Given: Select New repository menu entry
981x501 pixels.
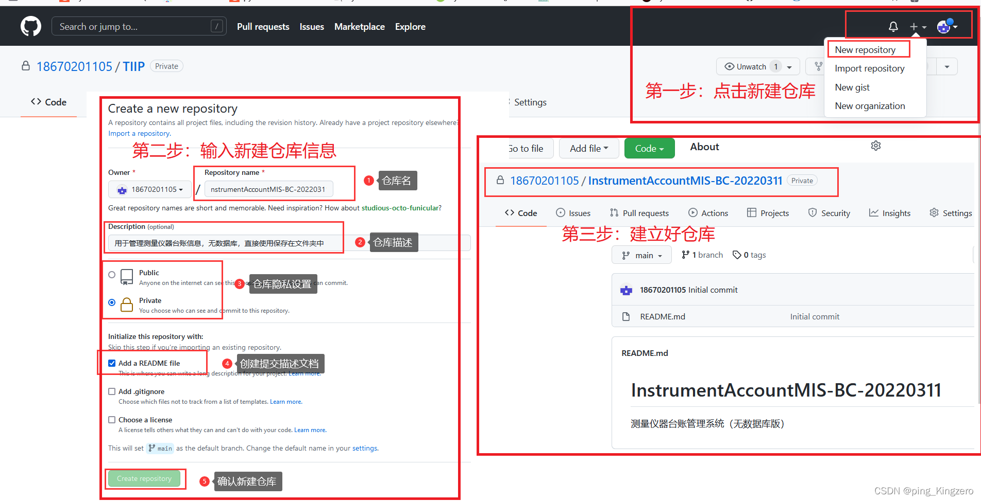Looking at the screenshot, I should (865, 50).
